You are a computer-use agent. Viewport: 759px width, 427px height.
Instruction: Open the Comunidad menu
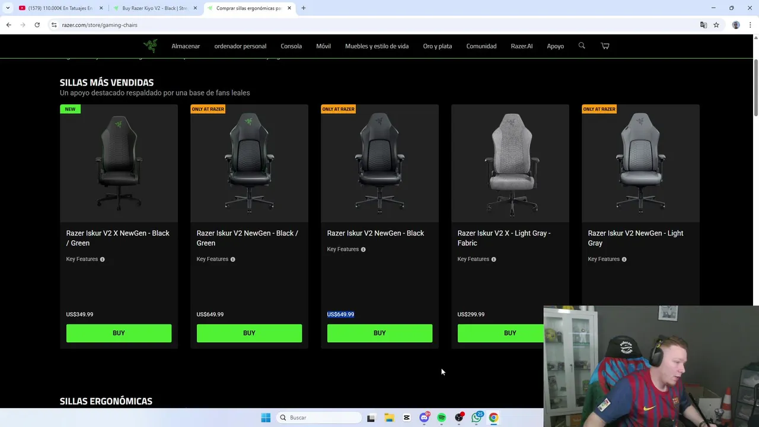(481, 46)
